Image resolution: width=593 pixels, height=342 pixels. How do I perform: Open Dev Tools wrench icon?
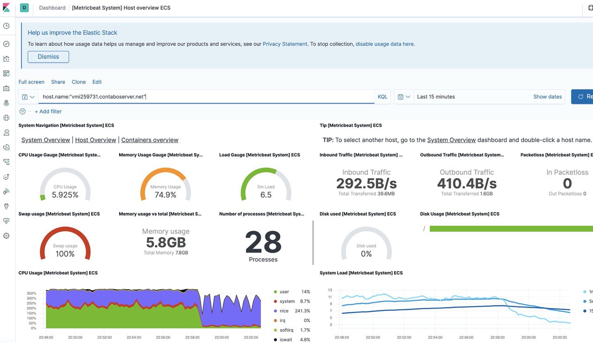[6, 206]
